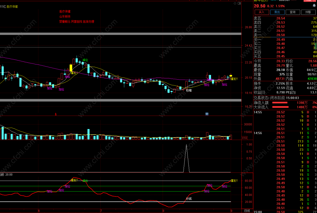
Task: Click the diamond icon above the price axis
Action: pos(235,3)
